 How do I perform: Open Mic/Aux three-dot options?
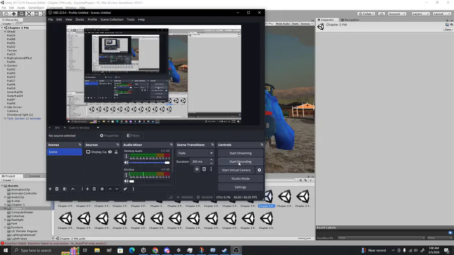(126, 175)
